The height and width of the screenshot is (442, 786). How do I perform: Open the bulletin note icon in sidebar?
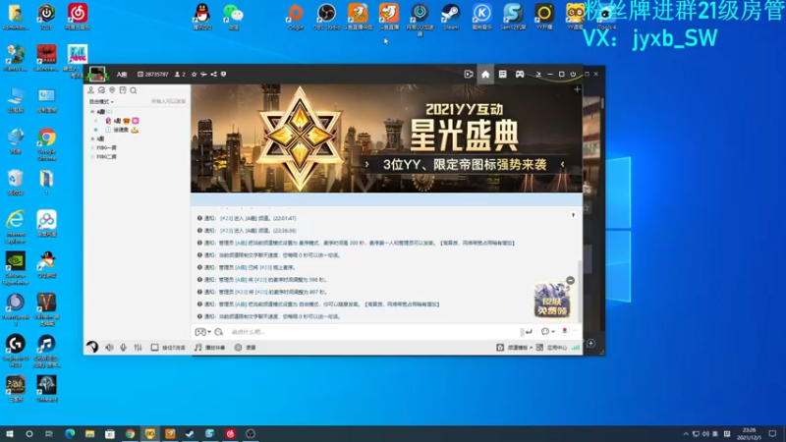tap(123, 90)
